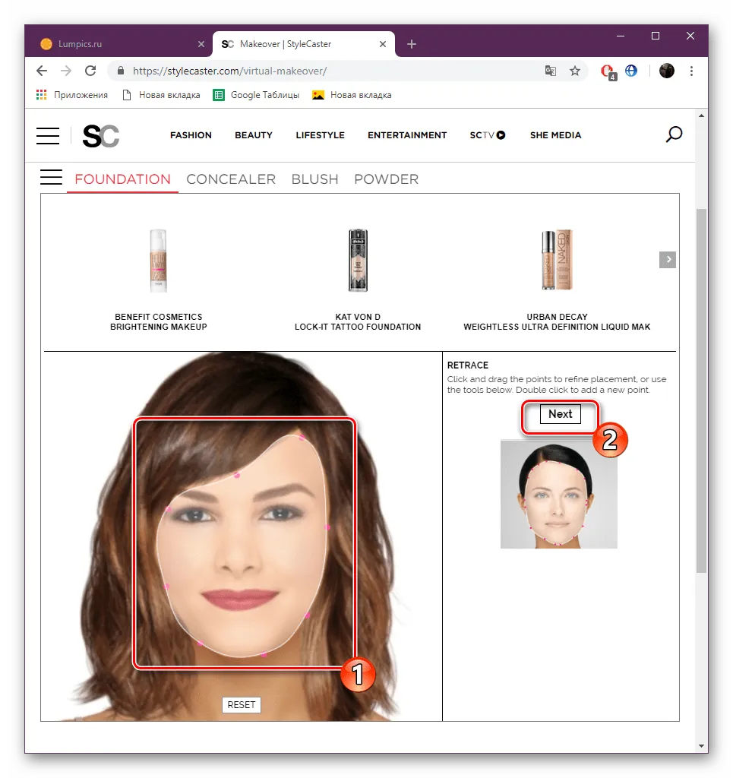Click BENEFIT COSMETICS BRIGHTENING MAKEUP label

159,322
